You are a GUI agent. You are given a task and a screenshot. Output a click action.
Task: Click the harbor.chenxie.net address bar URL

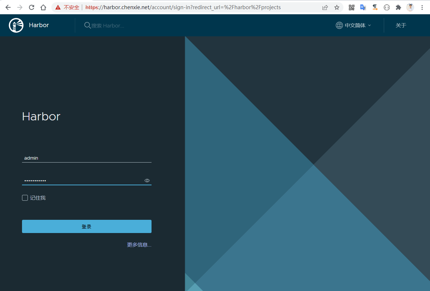(183, 7)
